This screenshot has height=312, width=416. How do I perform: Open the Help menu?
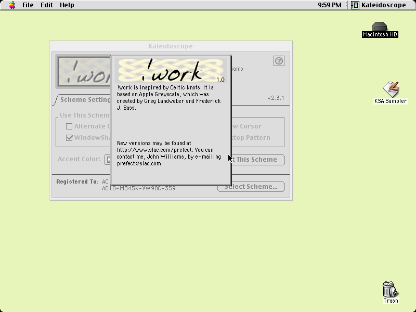point(67,5)
